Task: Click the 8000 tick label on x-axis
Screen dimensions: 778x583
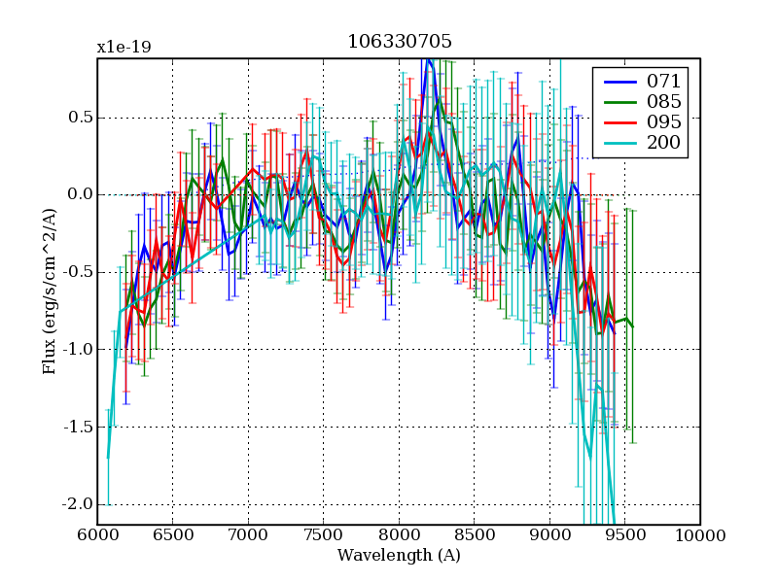Action: coord(399,535)
